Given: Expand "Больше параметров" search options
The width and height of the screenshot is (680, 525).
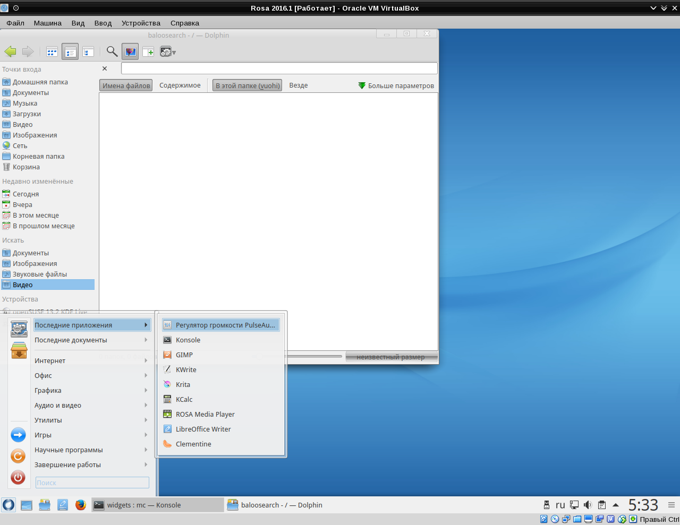Looking at the screenshot, I should 396,85.
